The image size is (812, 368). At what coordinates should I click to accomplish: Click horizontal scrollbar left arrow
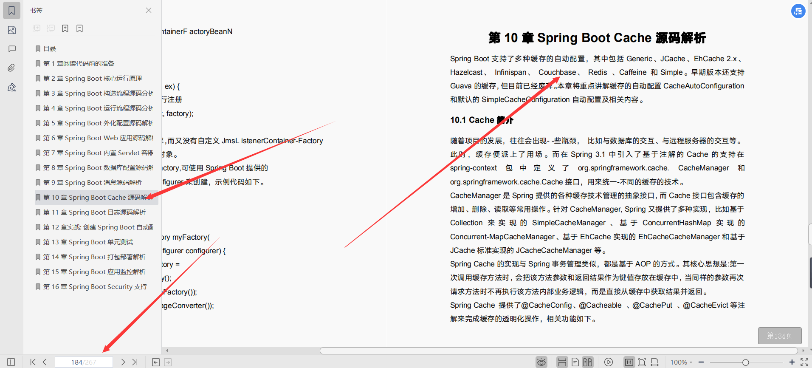pos(167,351)
